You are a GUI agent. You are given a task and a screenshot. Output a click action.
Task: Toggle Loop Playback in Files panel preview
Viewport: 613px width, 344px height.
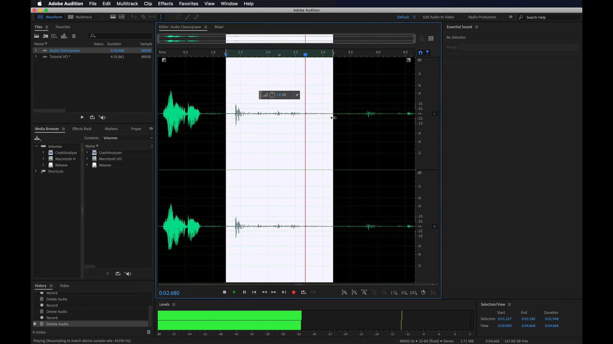click(x=92, y=117)
